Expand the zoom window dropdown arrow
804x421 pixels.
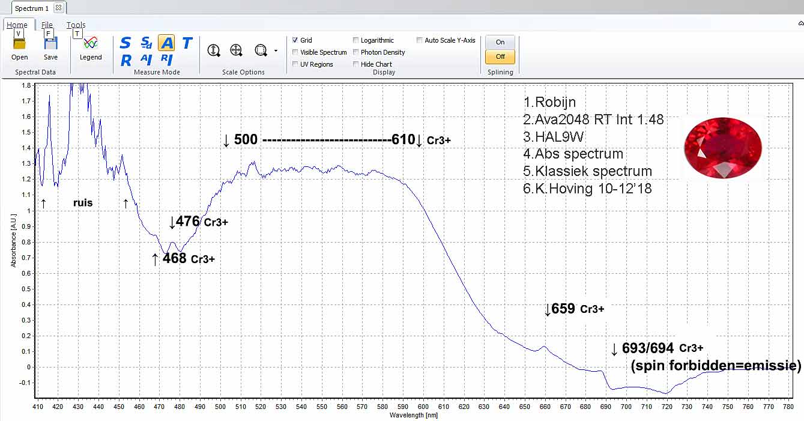pyautogui.click(x=276, y=51)
